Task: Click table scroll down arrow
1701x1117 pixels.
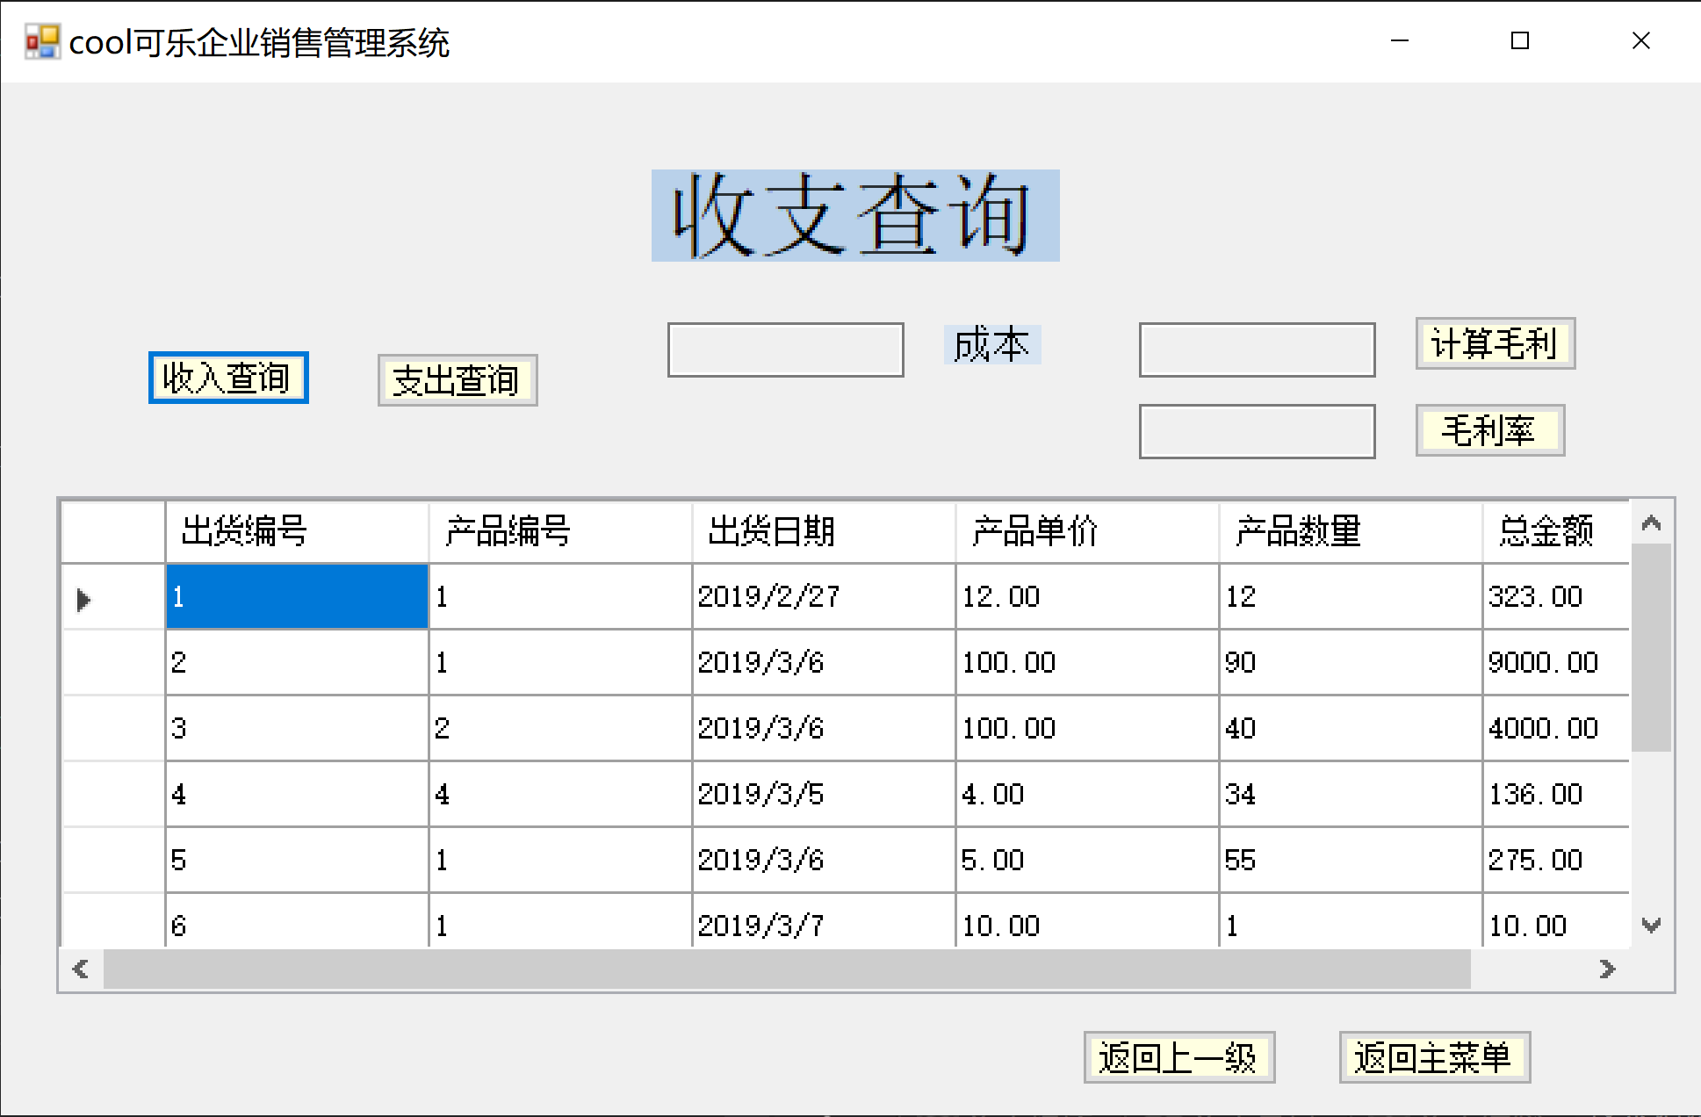Action: pyautogui.click(x=1651, y=926)
